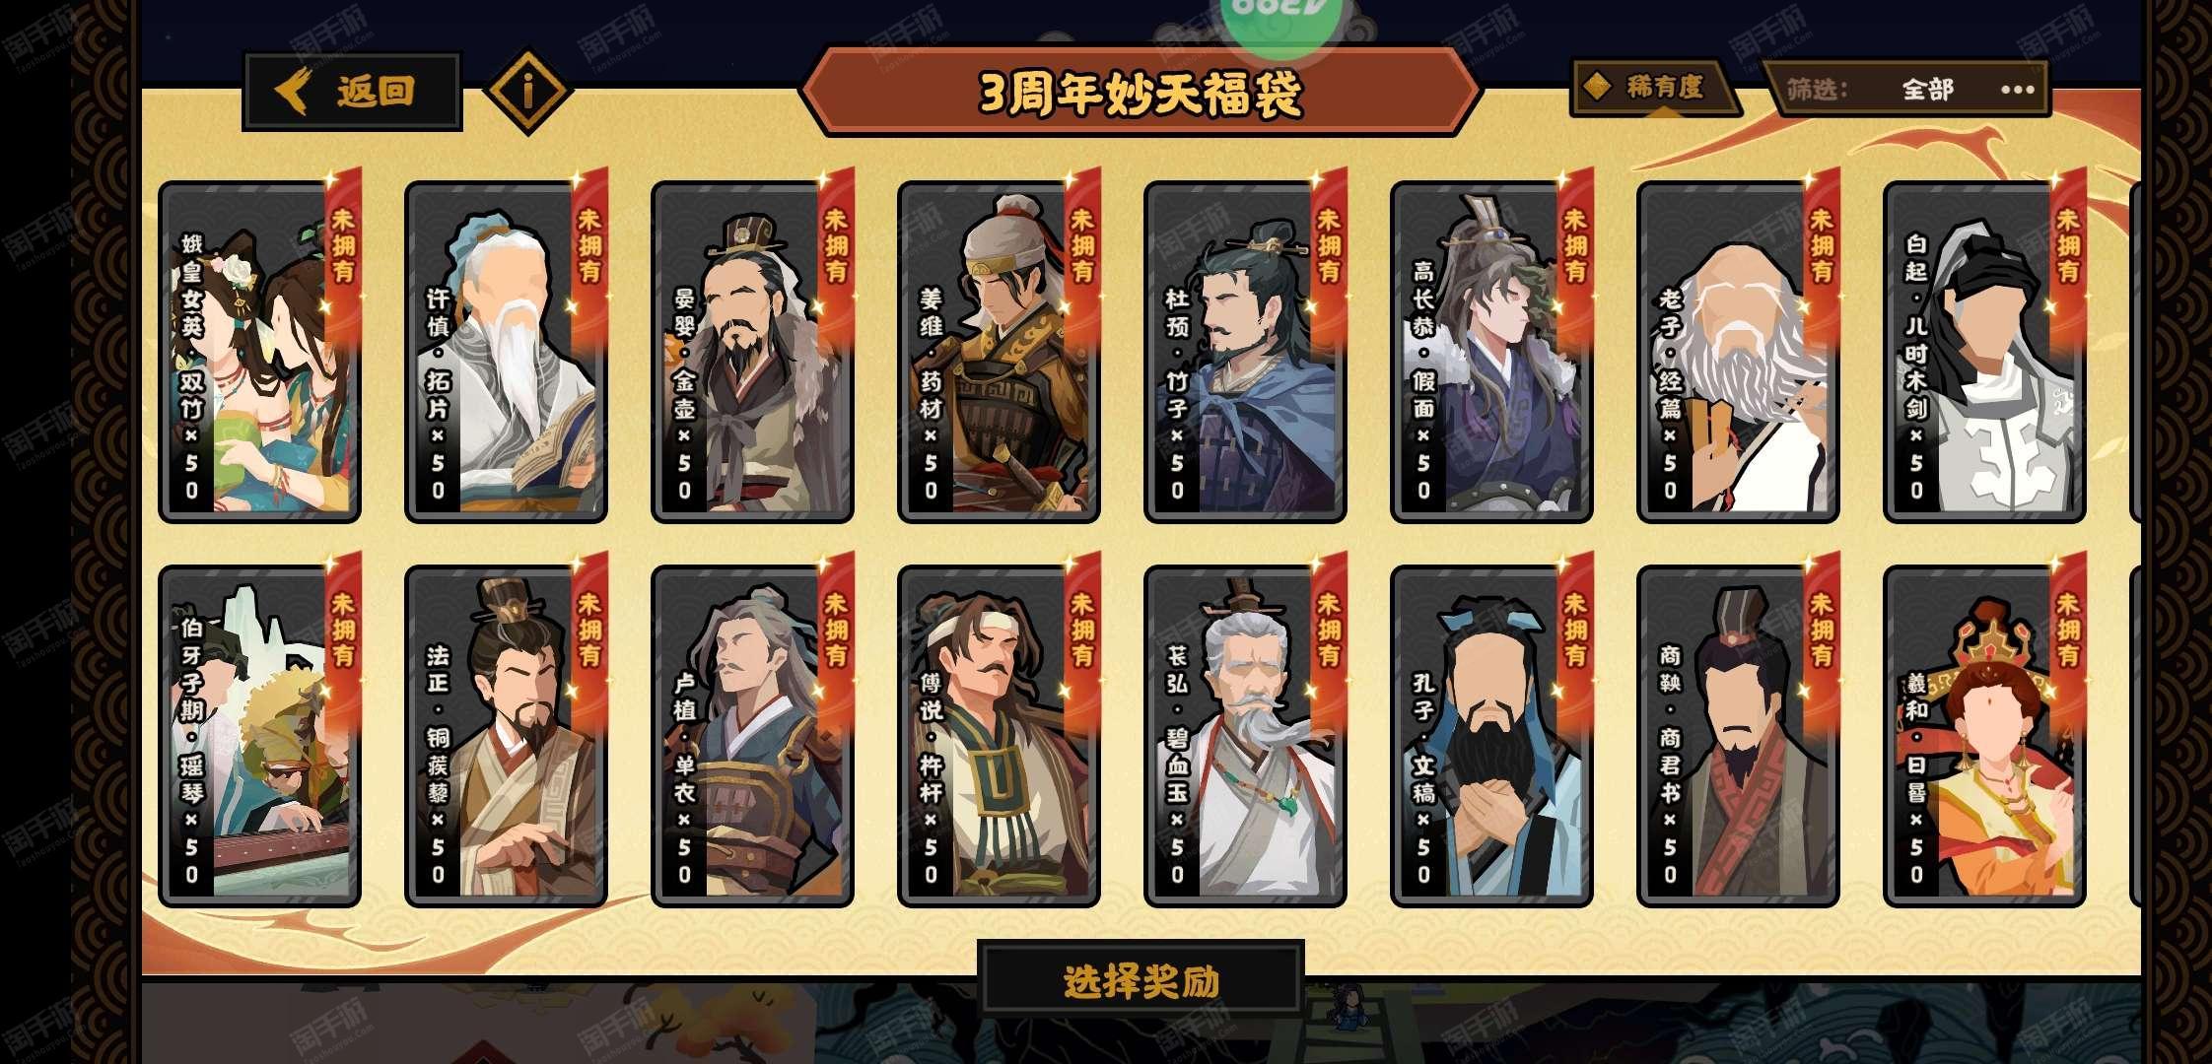
Task: Choose the 高长恭·假面 card
Action: coord(1491,352)
